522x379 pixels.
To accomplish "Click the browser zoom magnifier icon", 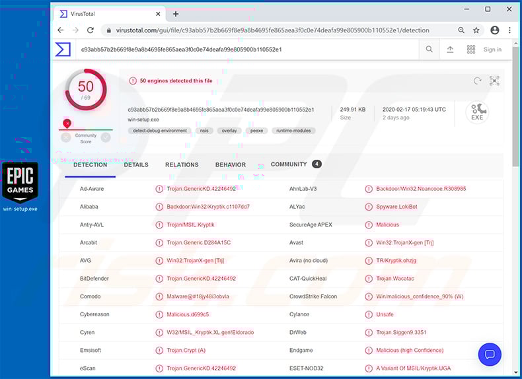I will [x=461, y=30].
